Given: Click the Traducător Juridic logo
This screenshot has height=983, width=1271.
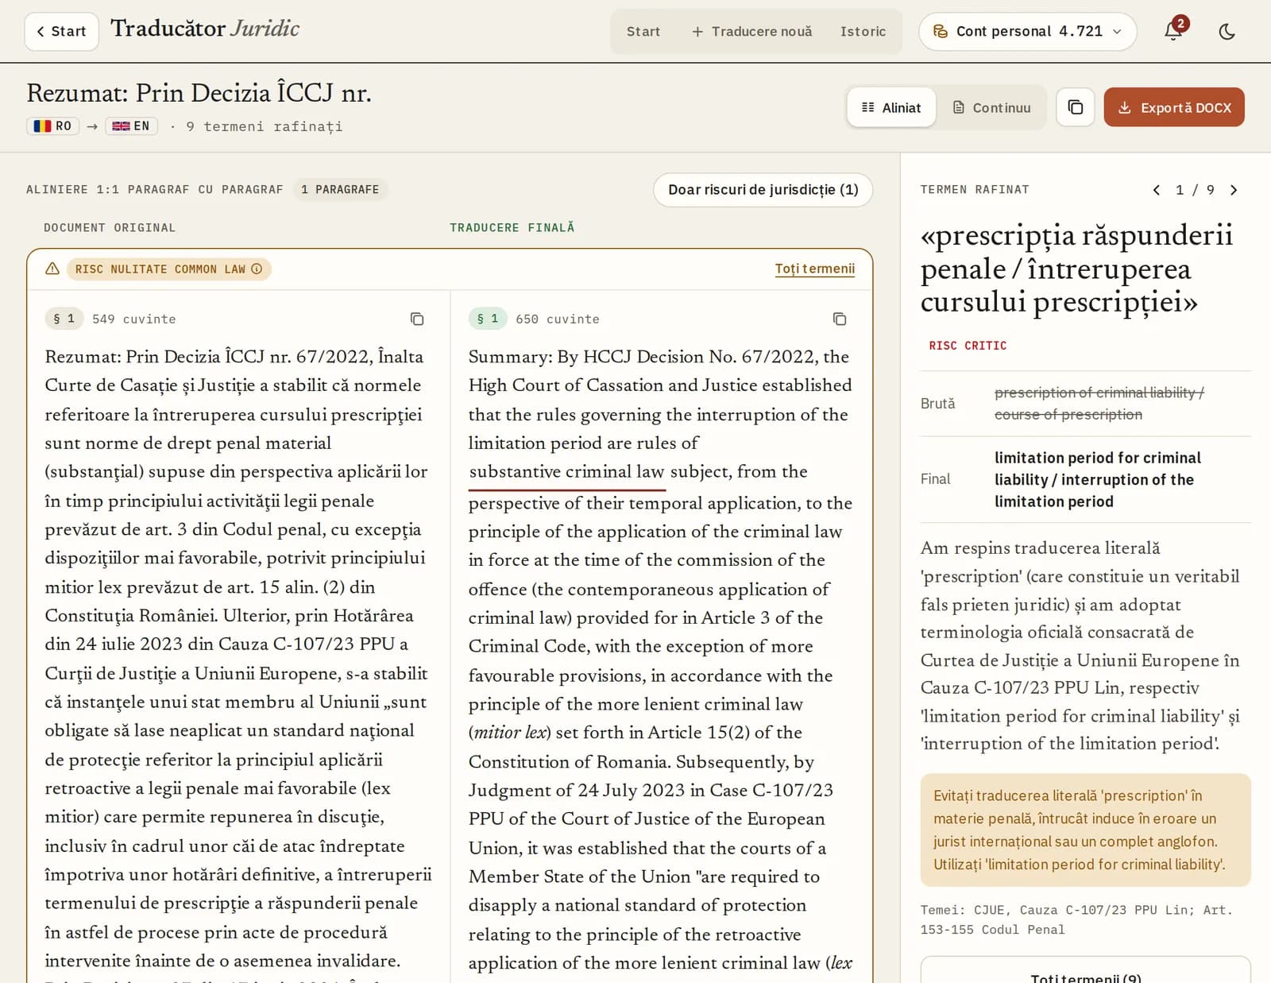Looking at the screenshot, I should [205, 29].
